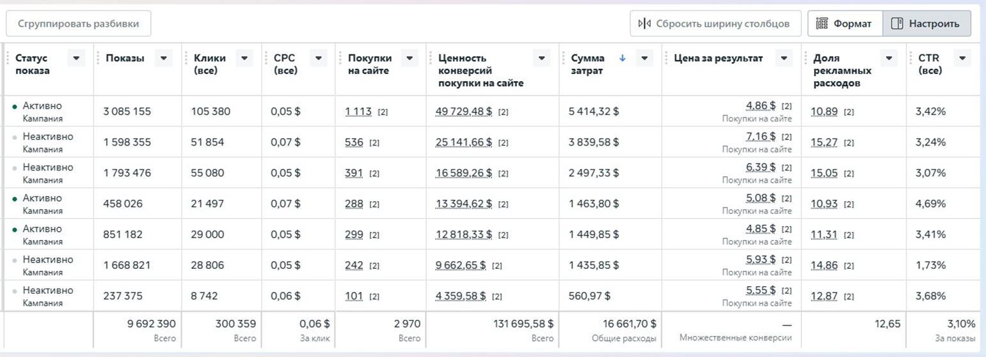
Task: Click conversion value 9 662,65 $
Action: pyautogui.click(x=461, y=265)
